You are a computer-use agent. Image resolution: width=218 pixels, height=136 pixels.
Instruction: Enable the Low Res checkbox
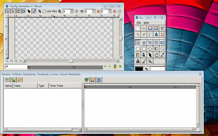[44, 11]
